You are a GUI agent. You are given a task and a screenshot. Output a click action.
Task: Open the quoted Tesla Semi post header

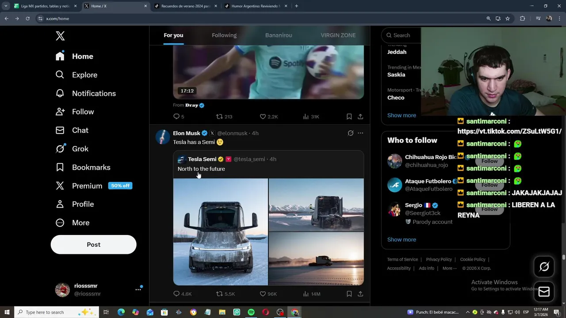coord(227,159)
